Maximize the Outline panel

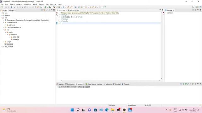pos(200,10)
